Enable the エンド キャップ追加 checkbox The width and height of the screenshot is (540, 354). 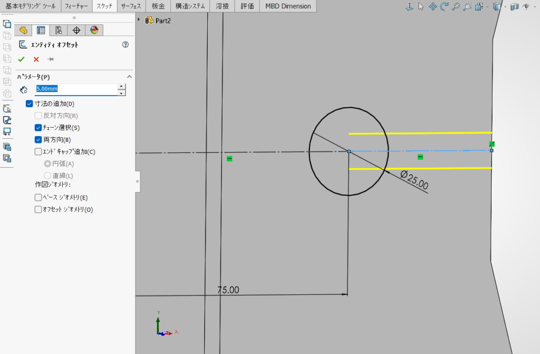(x=38, y=151)
